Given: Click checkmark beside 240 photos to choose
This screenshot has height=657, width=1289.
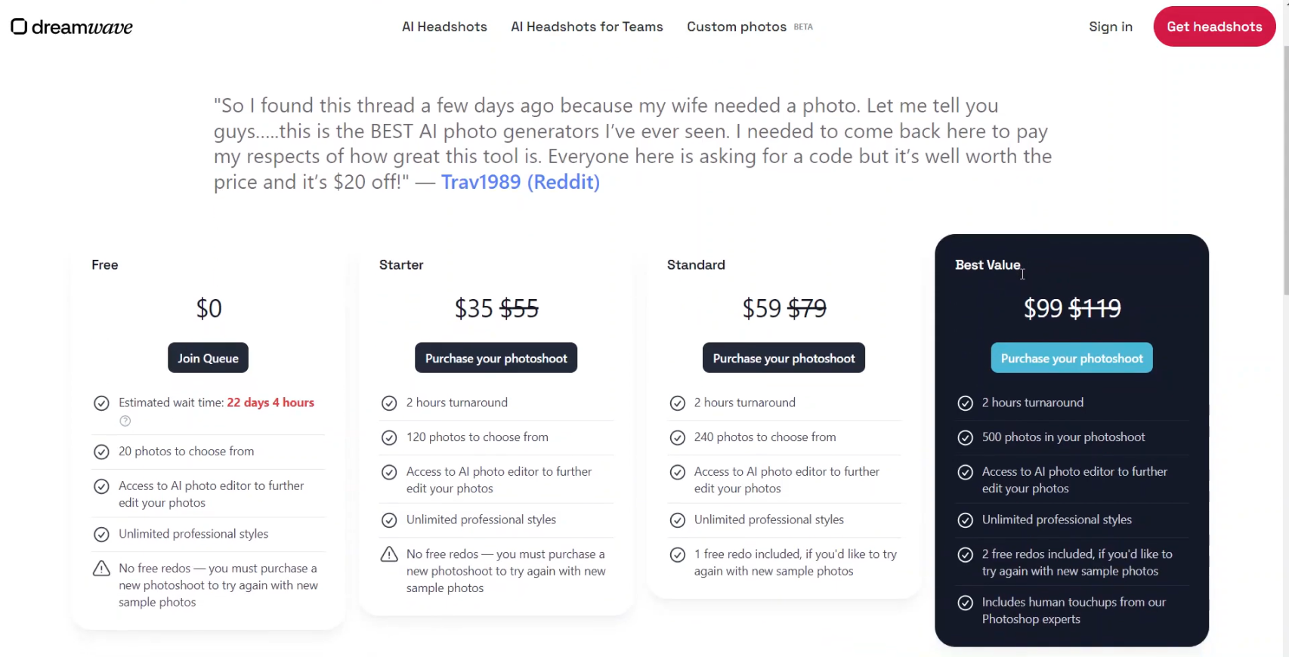Looking at the screenshot, I should click(x=678, y=437).
